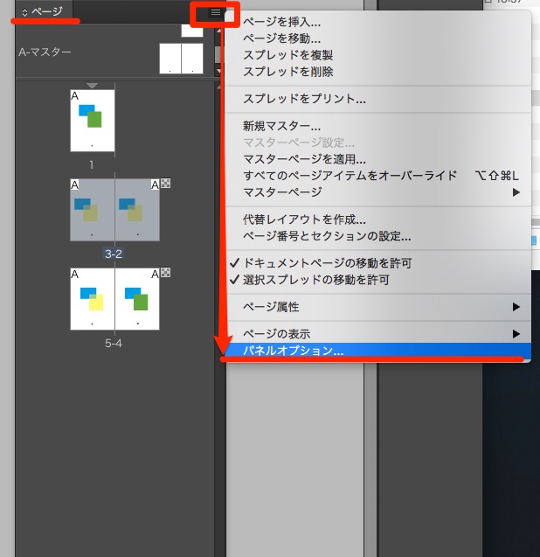This screenshot has height=557, width=540.
Task: Click the master section scrollbar thumb
Action: tap(218, 54)
